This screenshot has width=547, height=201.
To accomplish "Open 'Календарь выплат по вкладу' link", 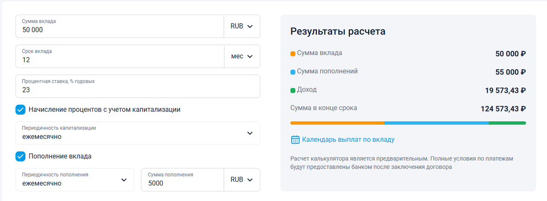I will click(348, 140).
